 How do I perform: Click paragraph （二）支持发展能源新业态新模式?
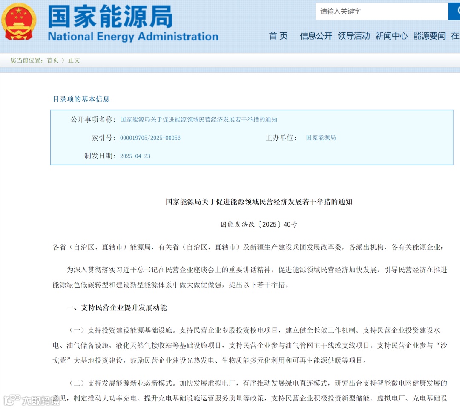click(250, 391)
